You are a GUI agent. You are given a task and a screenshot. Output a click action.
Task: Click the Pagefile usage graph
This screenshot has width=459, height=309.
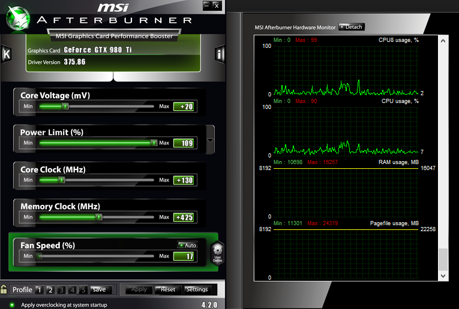[346, 253]
